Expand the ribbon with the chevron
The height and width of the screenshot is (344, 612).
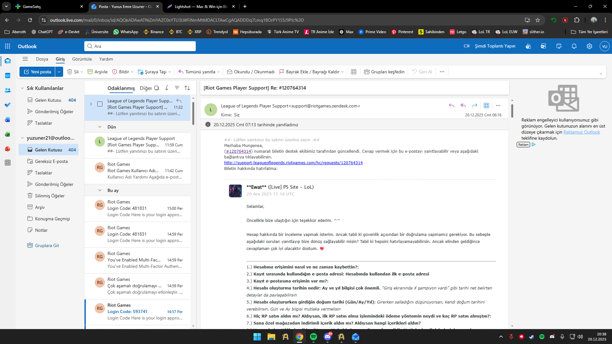601,74
